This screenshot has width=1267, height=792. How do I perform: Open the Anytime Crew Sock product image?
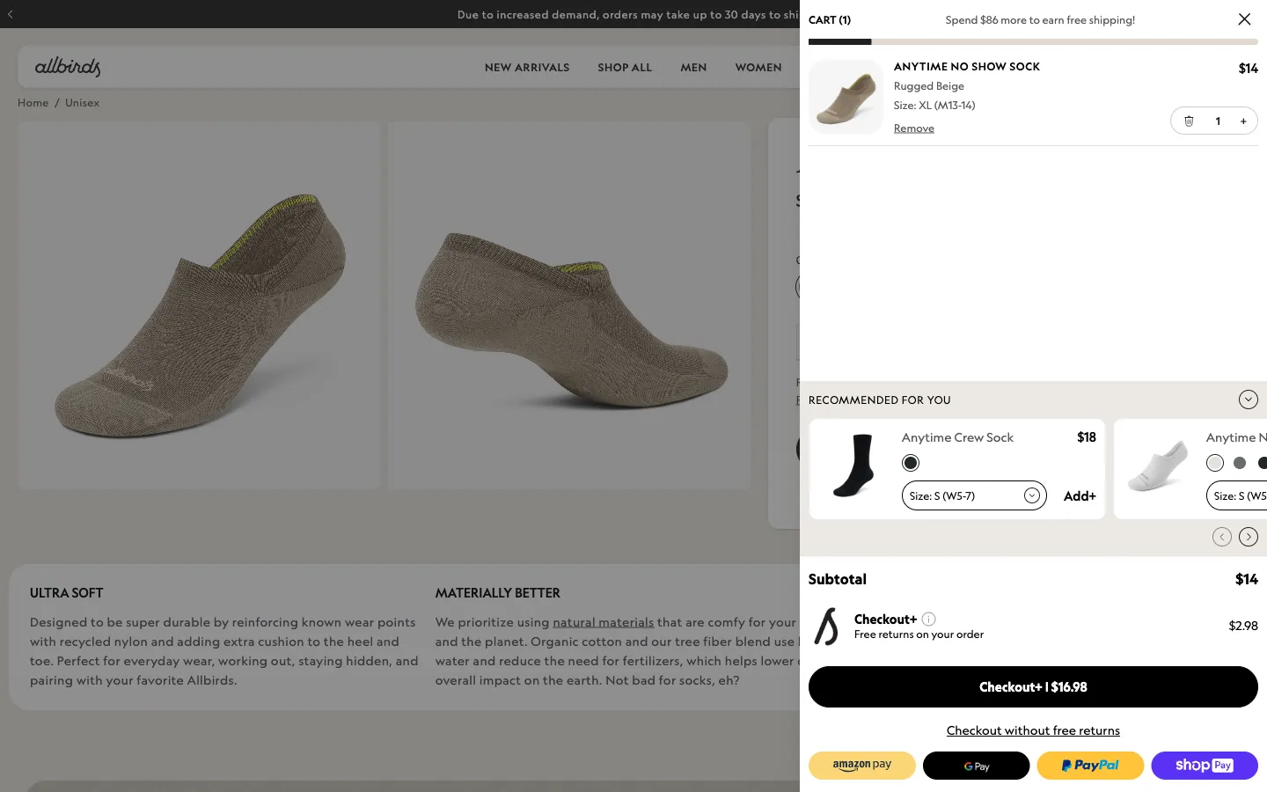[x=852, y=466]
